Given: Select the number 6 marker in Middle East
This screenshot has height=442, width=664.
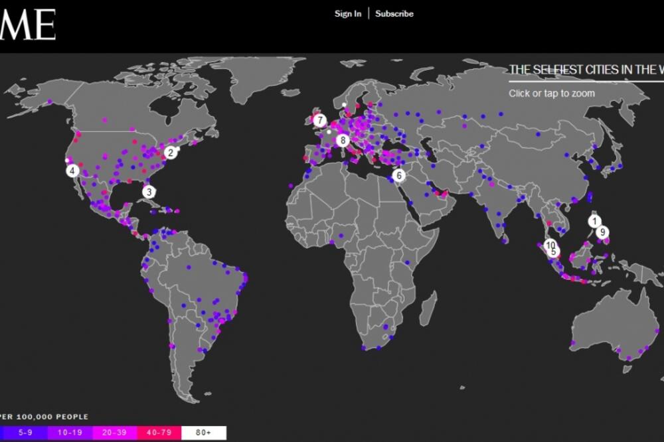Looking at the screenshot, I should (x=398, y=176).
